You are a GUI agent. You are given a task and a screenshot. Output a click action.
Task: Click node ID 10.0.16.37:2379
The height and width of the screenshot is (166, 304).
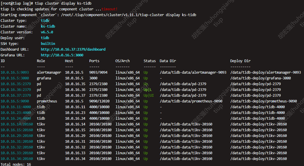(16, 96)
